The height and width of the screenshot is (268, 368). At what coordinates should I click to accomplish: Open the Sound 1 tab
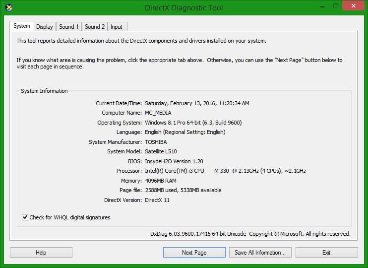tap(69, 27)
